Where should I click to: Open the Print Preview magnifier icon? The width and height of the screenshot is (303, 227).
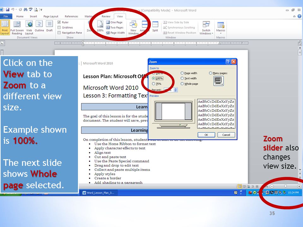tap(36, 9)
